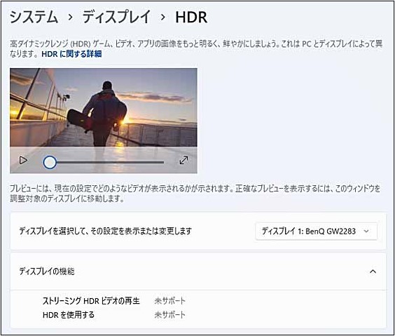The height and width of the screenshot is (336, 395).
Task: Click the sunset video preview image
Action: click(104, 107)
